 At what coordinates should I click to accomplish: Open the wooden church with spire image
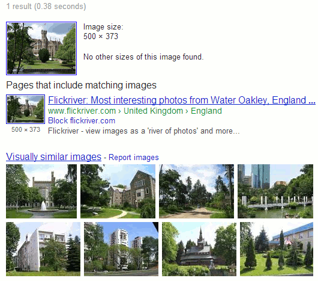199,249
